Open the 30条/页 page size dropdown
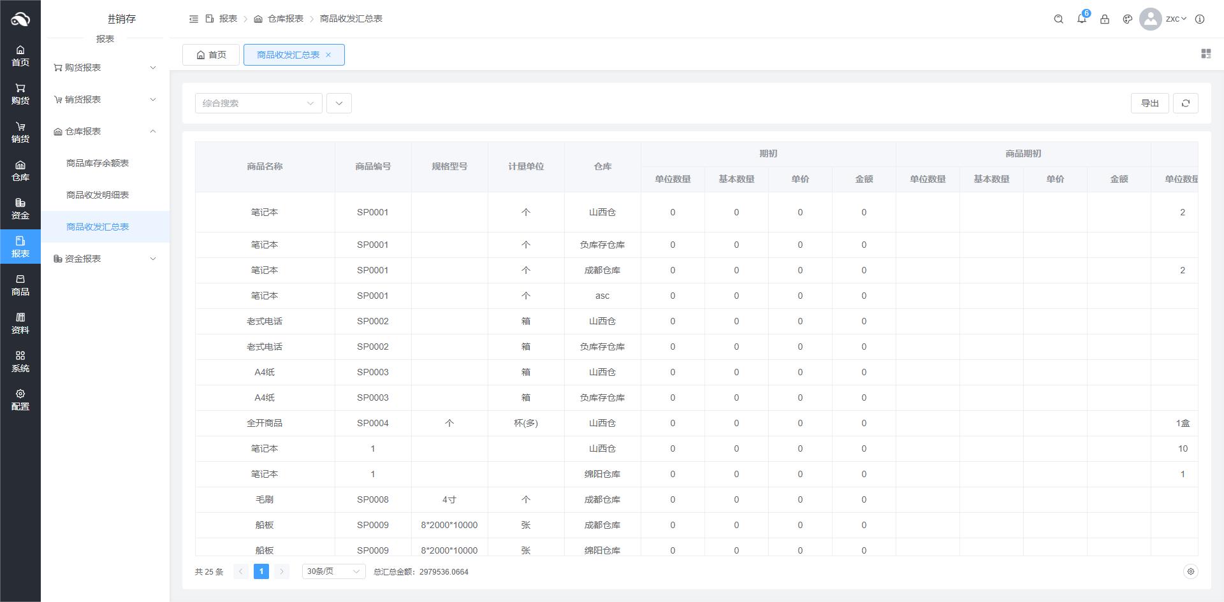The height and width of the screenshot is (602, 1224). (333, 571)
